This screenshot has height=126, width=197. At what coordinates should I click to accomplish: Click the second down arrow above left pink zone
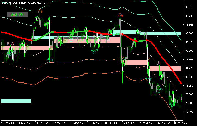pos(12,44)
